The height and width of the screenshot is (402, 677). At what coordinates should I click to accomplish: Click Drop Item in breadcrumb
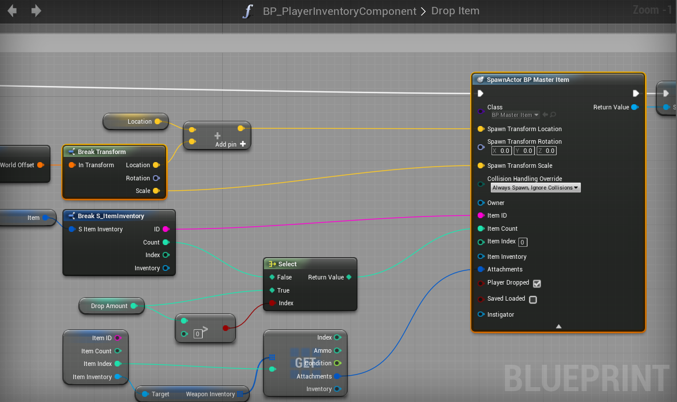[455, 11]
